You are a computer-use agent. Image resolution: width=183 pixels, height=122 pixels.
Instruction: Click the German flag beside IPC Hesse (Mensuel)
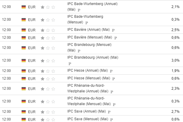[24, 78]
